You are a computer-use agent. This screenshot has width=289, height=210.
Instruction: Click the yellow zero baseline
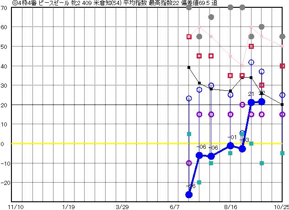(x=91, y=143)
